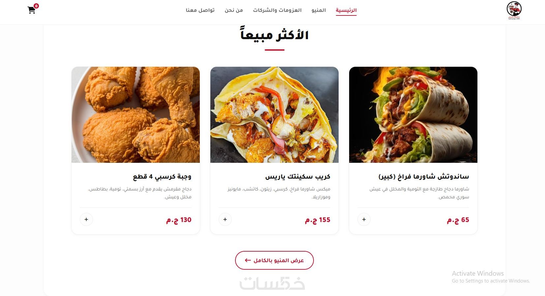This screenshot has width=545, height=296.
Task: Add وجبة كرسبي 4 قطع with plus
Action: (x=86, y=219)
